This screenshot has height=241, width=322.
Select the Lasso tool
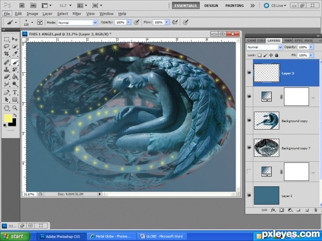(x=6, y=46)
